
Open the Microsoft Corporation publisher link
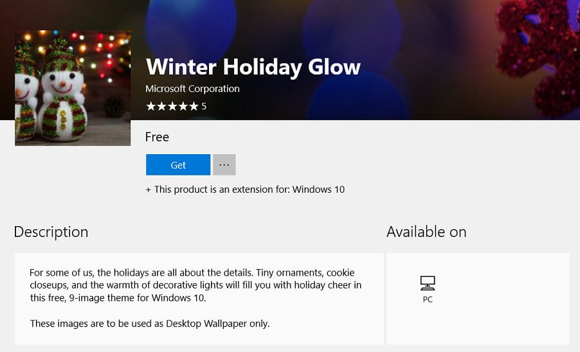point(192,89)
